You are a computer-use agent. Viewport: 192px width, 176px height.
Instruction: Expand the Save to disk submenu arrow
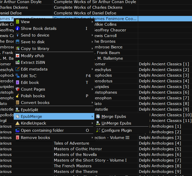92,42
